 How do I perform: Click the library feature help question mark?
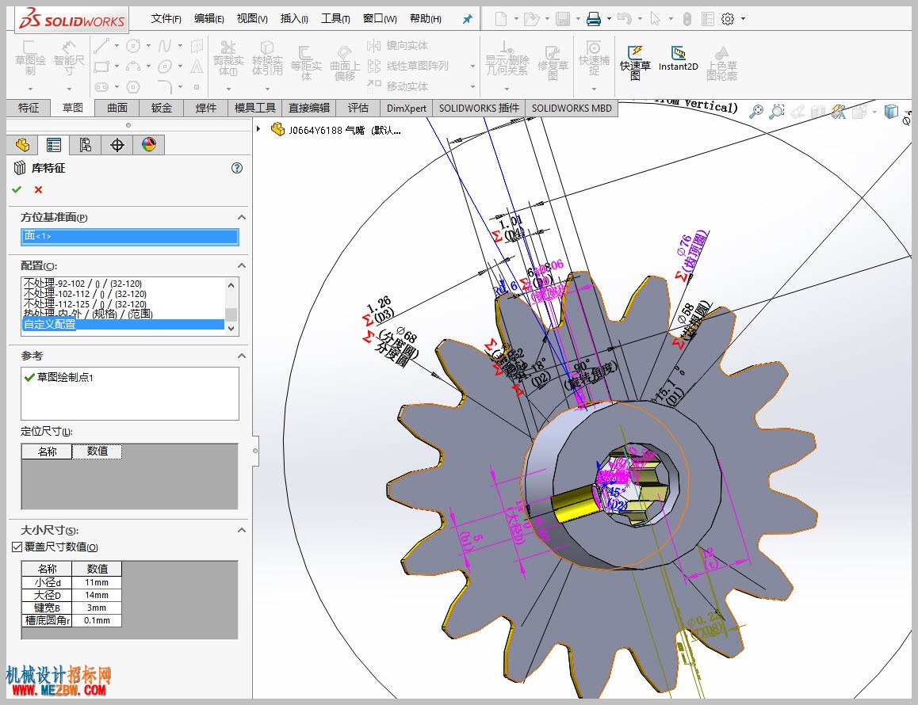click(237, 168)
